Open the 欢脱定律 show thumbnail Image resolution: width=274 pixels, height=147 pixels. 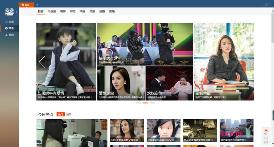tap(169, 83)
